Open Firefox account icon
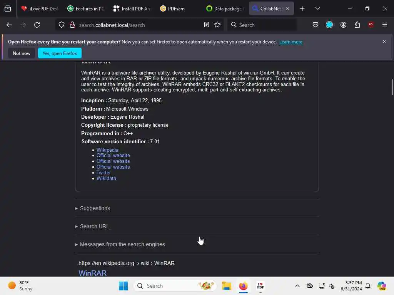The height and width of the screenshot is (295, 394). point(343,25)
